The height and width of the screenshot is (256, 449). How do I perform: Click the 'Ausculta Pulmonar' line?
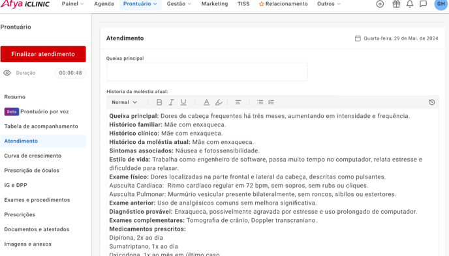click(x=253, y=194)
